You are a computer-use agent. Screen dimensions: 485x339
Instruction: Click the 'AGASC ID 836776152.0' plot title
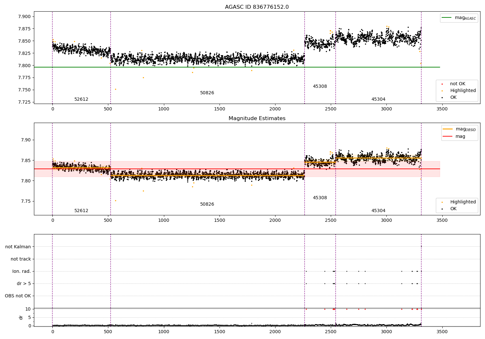[257, 7]
